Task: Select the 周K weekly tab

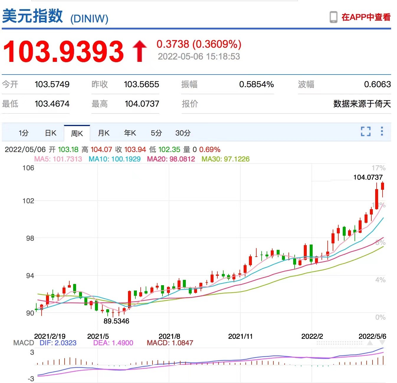Action: [77, 133]
